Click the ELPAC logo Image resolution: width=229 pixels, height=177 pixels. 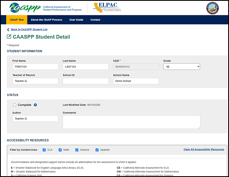coord(107,7)
